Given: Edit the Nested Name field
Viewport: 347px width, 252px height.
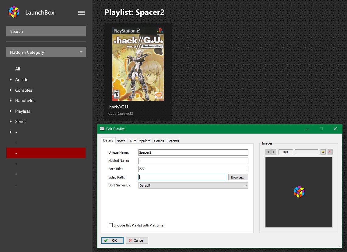Looking at the screenshot, I should pos(193,161).
